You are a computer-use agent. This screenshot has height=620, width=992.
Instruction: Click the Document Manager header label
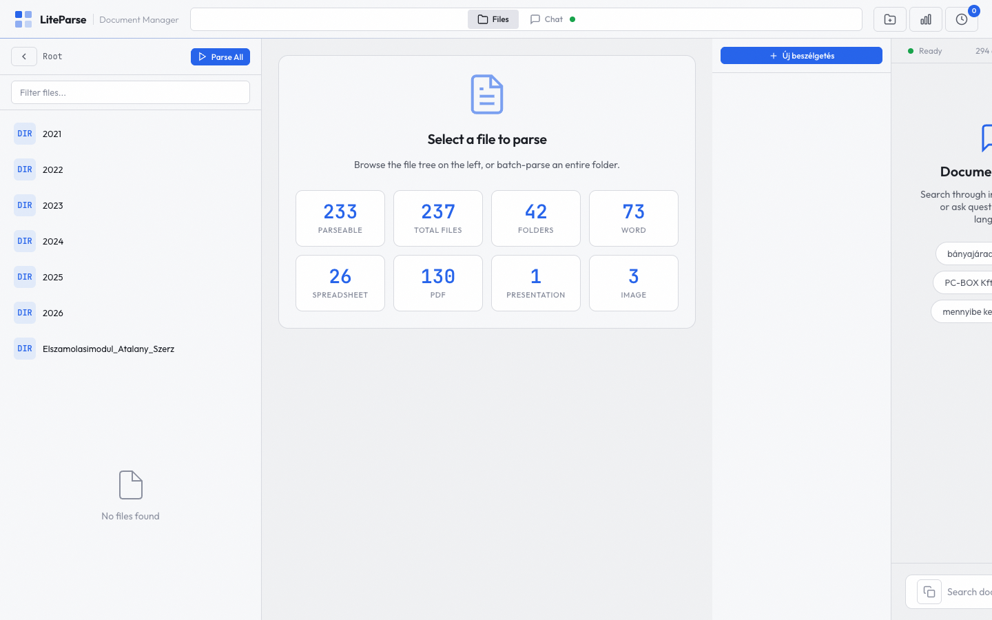click(138, 19)
